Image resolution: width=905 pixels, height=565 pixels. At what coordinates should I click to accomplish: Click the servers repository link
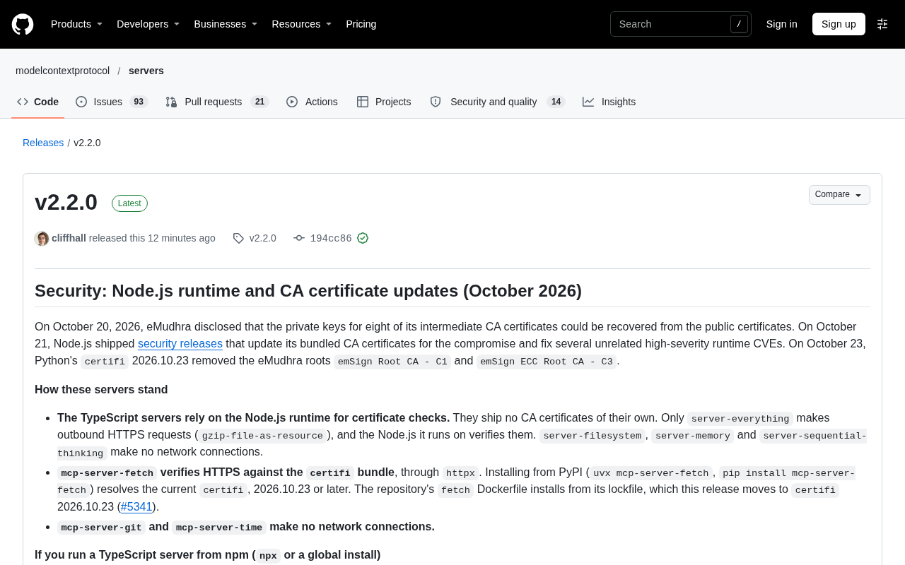[146, 71]
